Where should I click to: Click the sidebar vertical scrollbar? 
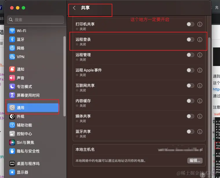[65, 76]
